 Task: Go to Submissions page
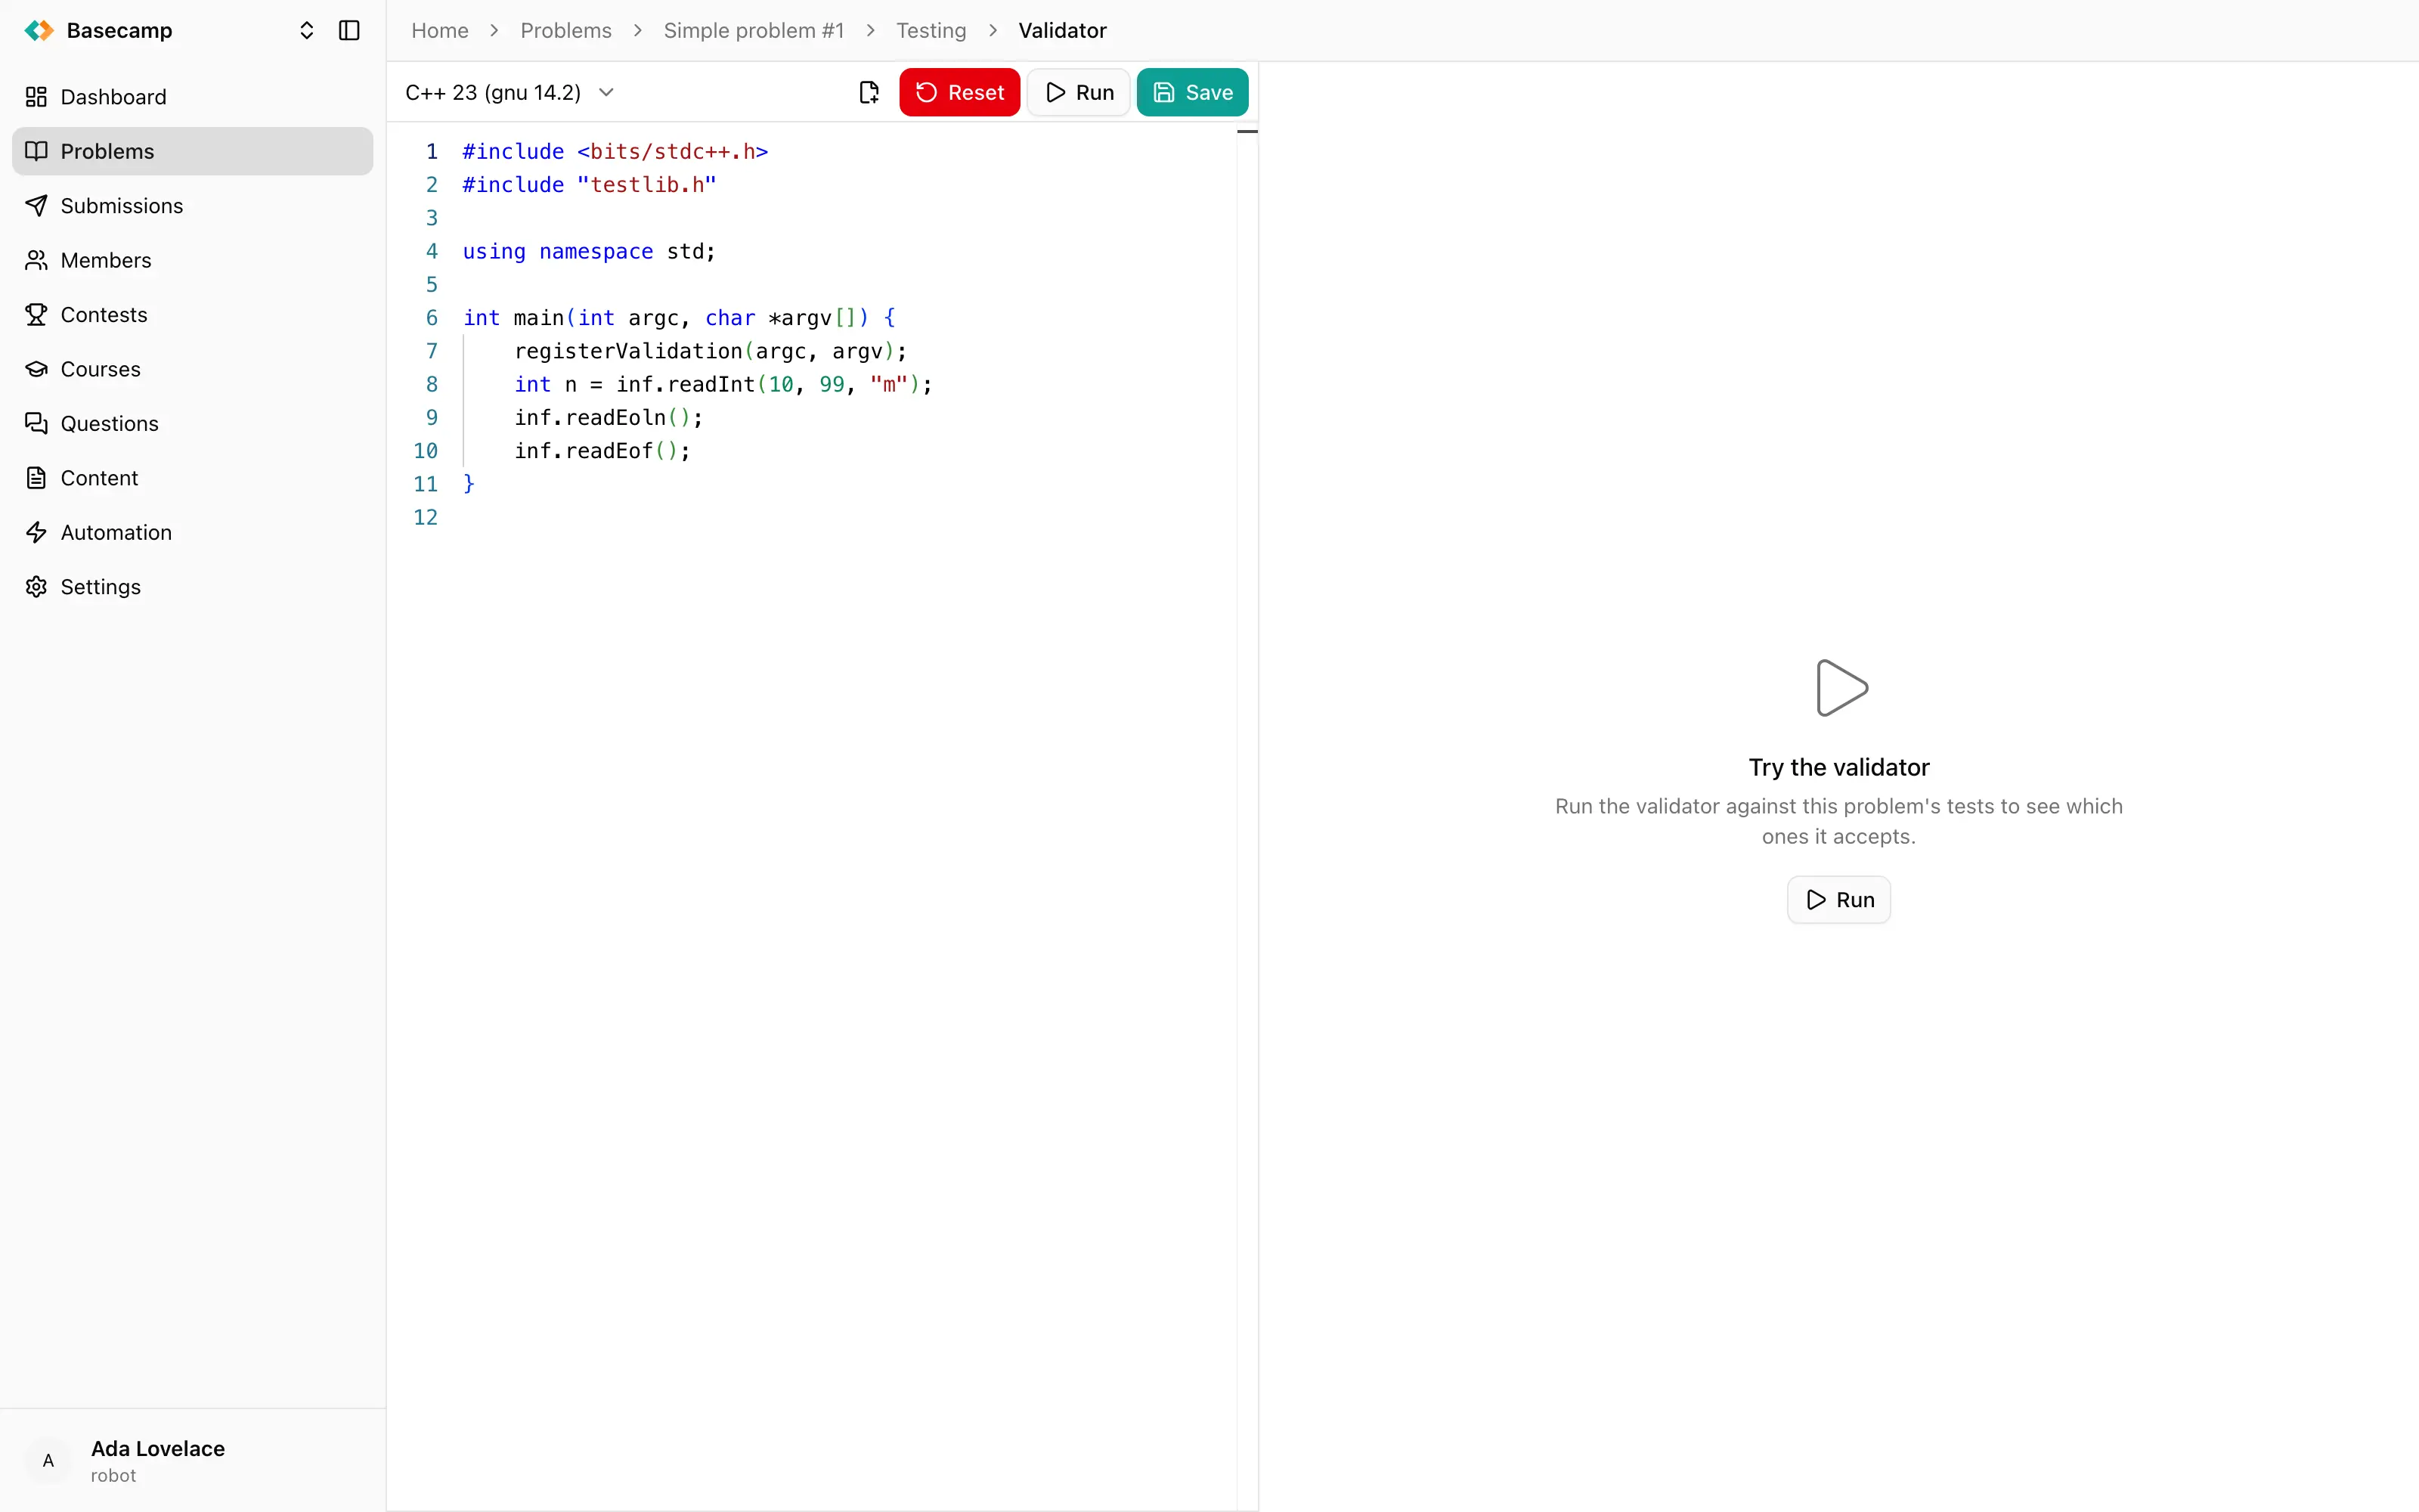click(192, 206)
